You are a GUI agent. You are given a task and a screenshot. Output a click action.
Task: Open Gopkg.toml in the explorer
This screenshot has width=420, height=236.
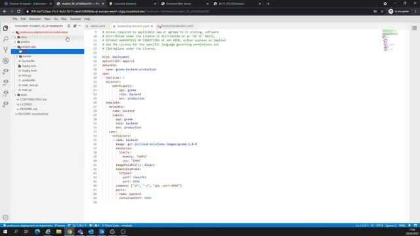click(29, 71)
